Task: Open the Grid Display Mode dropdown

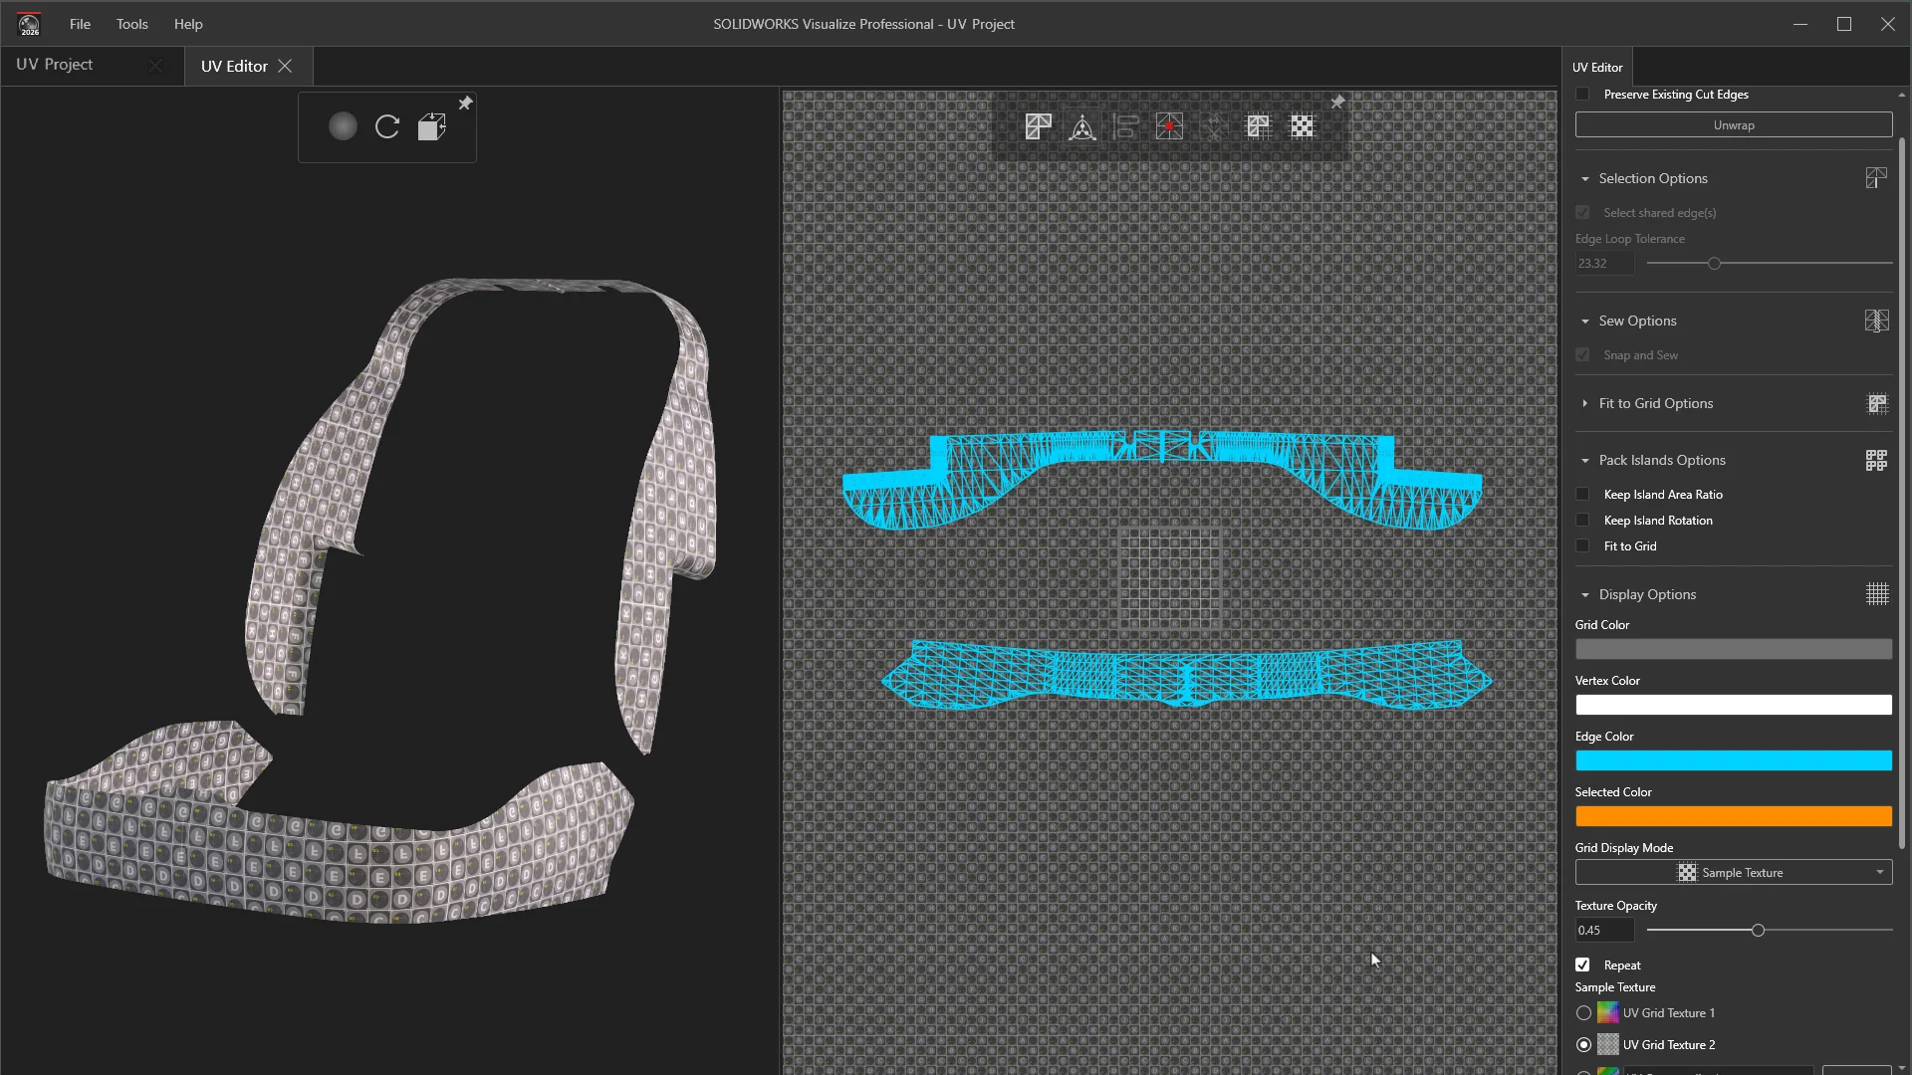Action: click(x=1734, y=873)
